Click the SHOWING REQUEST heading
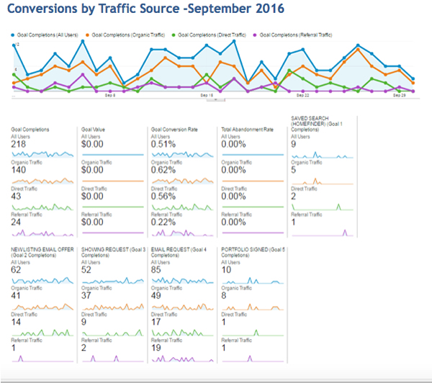Viewport: 432px width, 383px height. pyautogui.click(x=113, y=253)
